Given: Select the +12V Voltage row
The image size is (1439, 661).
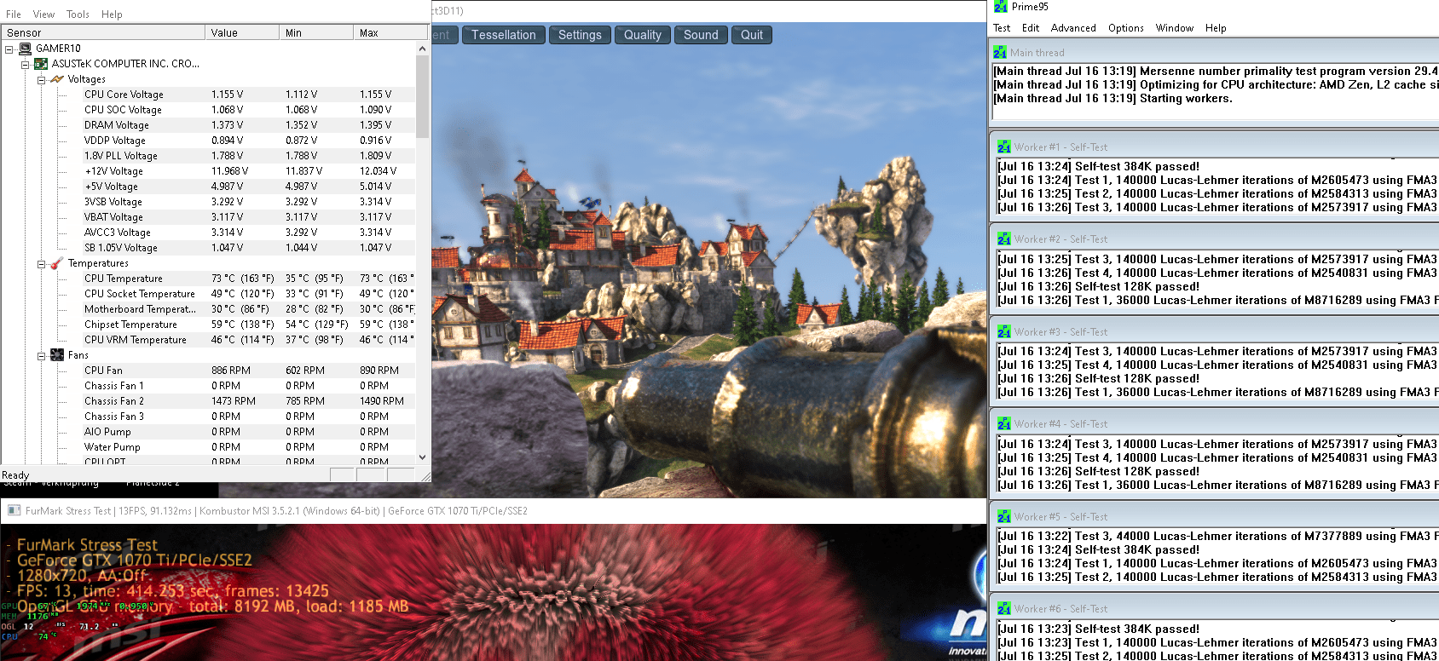Looking at the screenshot, I should 249,171.
